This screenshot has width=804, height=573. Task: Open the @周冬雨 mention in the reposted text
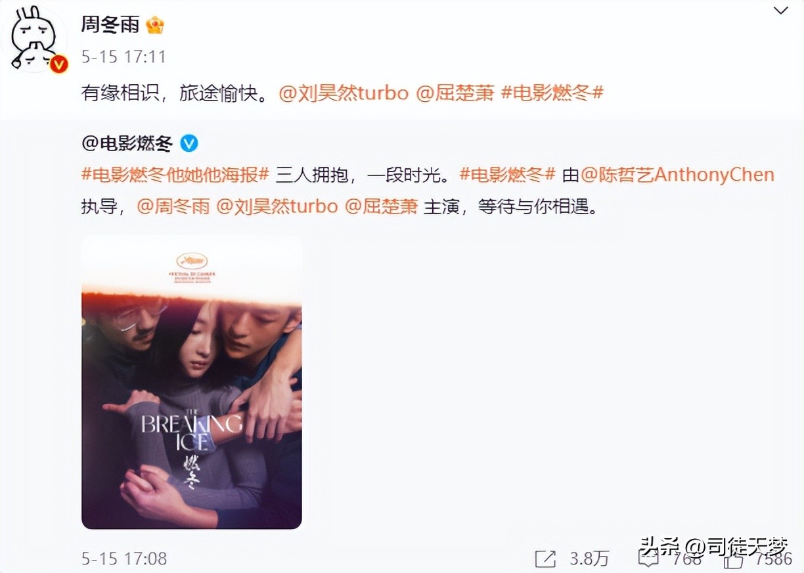point(173,206)
